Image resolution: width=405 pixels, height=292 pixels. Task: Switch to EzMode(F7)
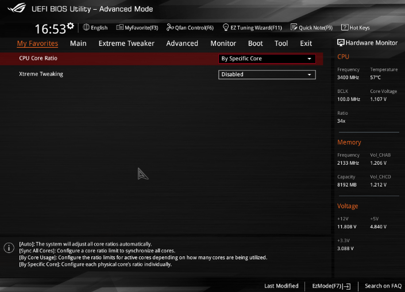point(327,286)
